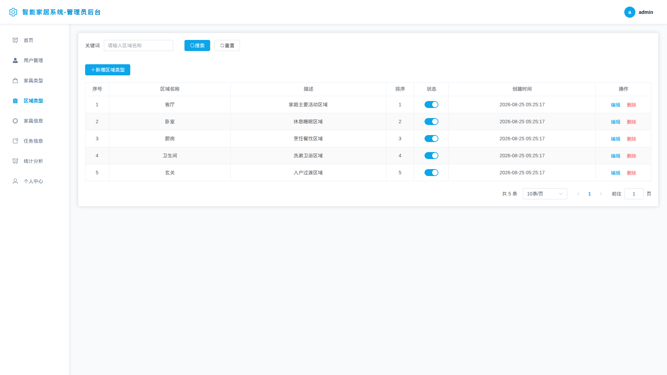Toggle status switch for 客厅
Viewport: 667px width, 375px height.
(x=431, y=105)
